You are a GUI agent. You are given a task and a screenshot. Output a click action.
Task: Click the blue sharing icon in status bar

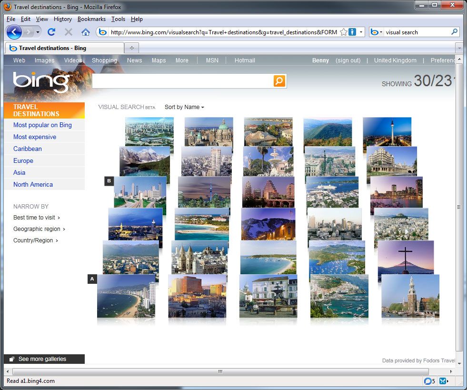coord(444,381)
